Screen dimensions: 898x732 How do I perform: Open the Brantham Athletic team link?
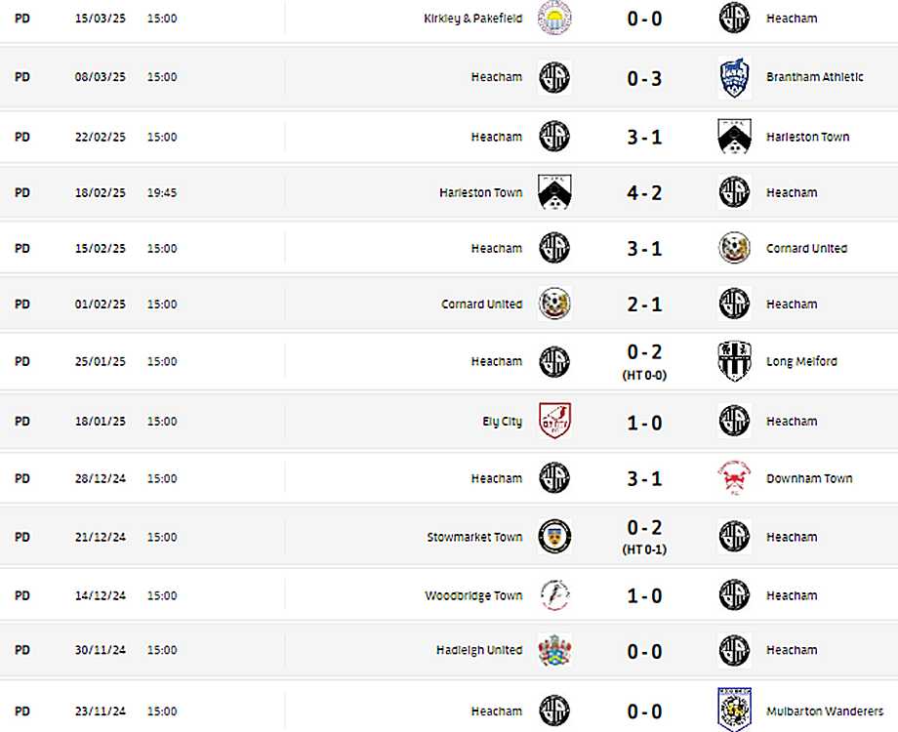click(x=814, y=77)
